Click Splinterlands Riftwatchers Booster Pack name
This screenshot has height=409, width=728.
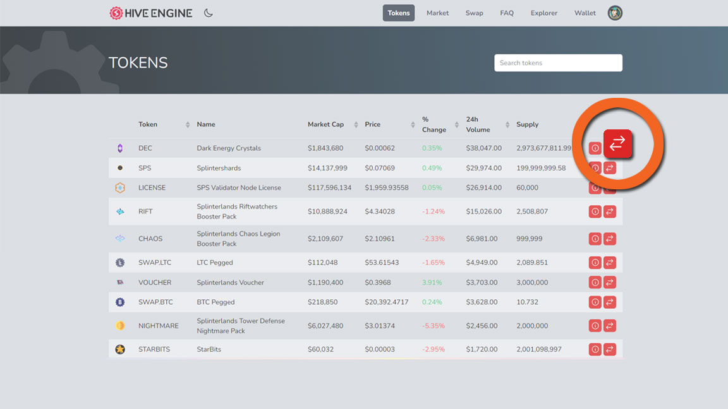coord(237,211)
